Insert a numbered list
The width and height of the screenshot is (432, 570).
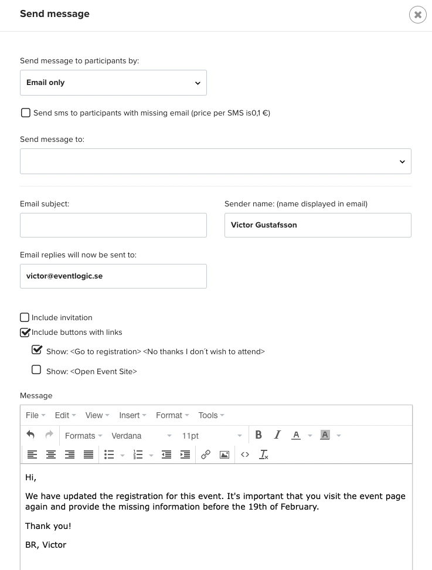point(138,454)
